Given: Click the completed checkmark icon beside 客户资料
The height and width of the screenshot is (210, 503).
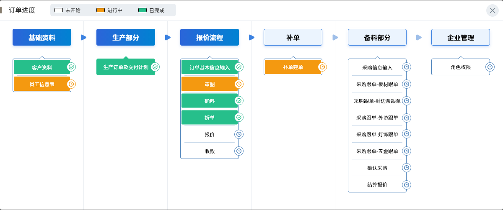Looking at the screenshot, I should 71,67.
